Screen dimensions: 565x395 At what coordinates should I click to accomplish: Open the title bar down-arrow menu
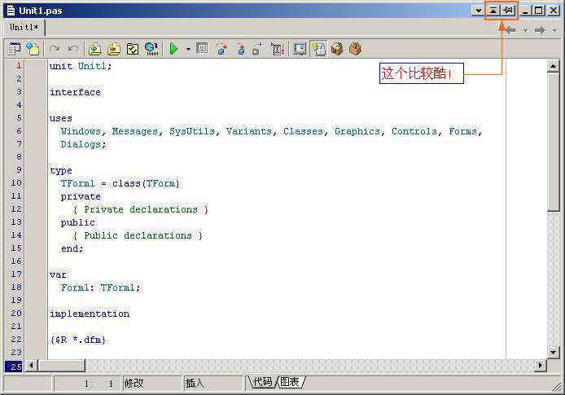point(477,11)
